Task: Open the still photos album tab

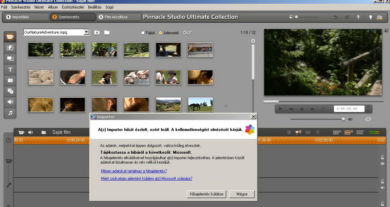Action: [x=10, y=80]
